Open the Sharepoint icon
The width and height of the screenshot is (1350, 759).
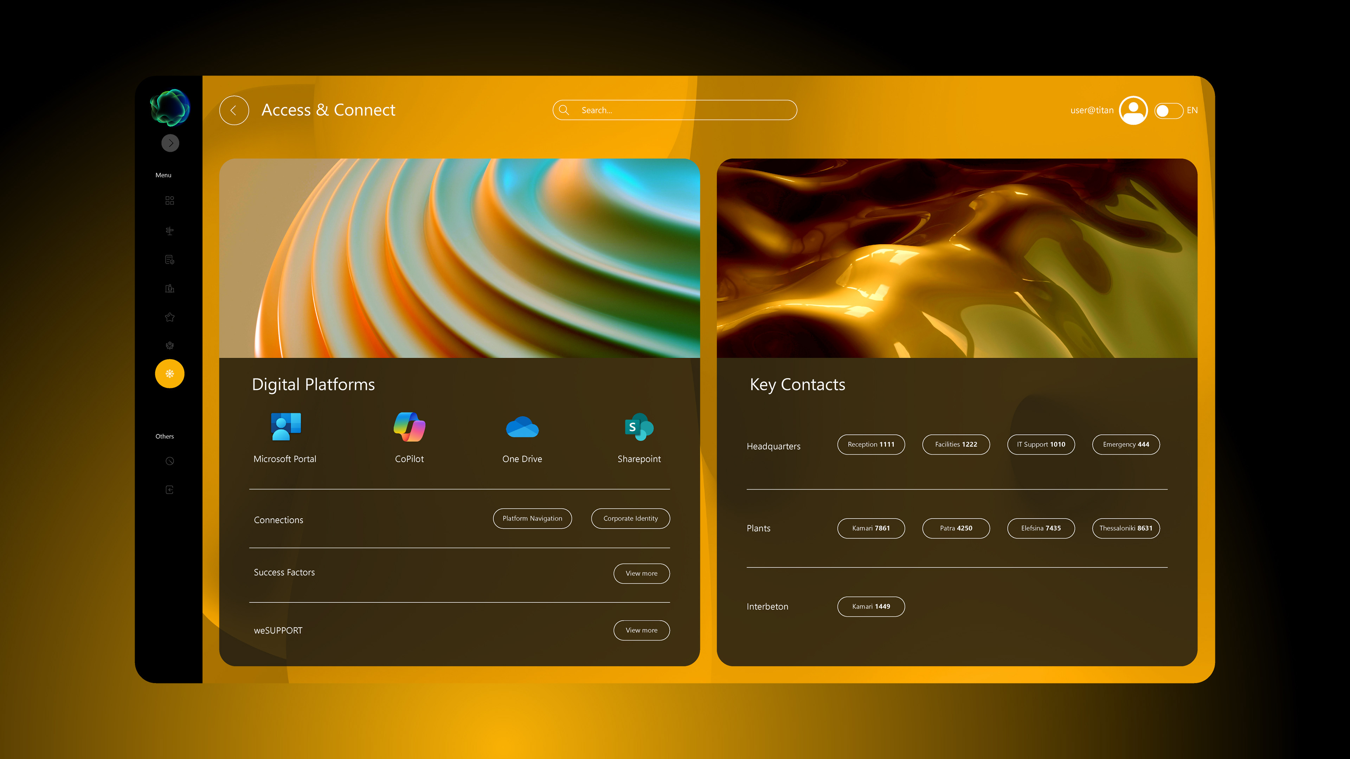(x=639, y=427)
